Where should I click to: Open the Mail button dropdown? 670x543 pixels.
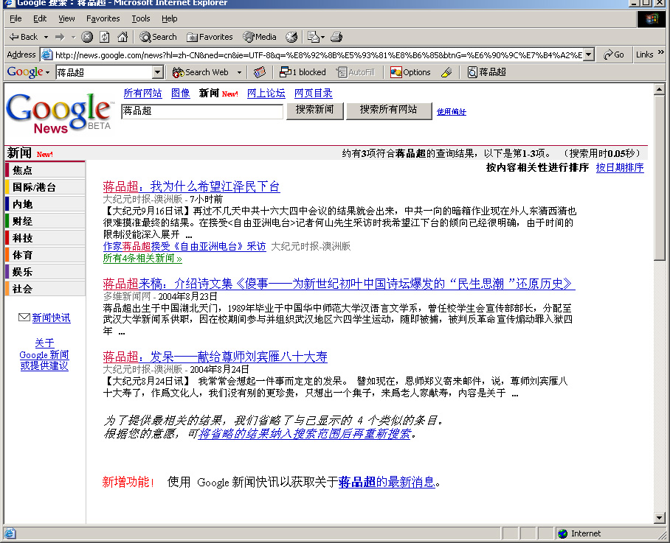322,37
